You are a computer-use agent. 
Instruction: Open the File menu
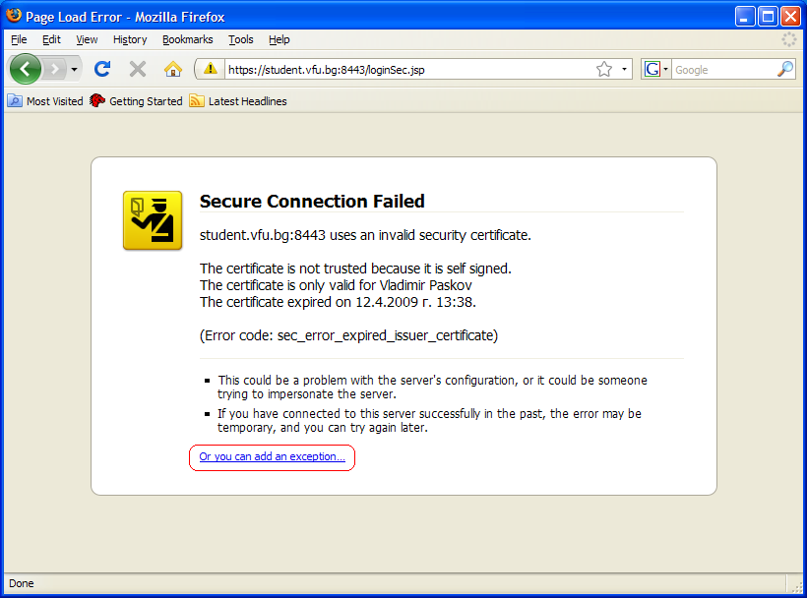pyautogui.click(x=19, y=39)
